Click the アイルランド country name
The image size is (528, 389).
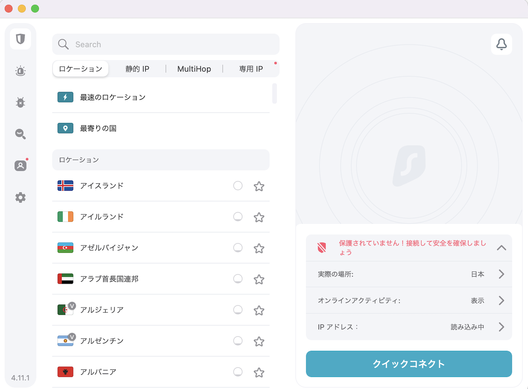click(x=102, y=217)
